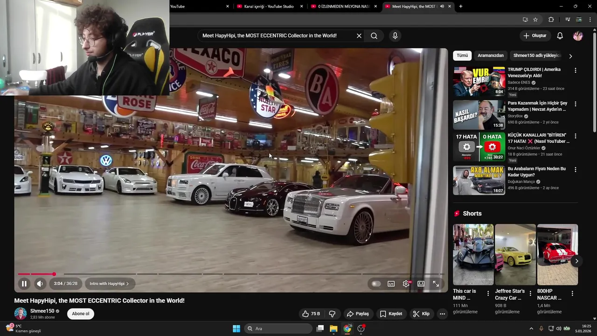
Task: Show hidden system tray icons
Action: (531, 329)
